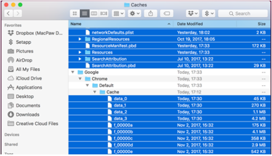272x156 pixels.
Task: Click the Caches folder icon in title bar
Action: 127,5
